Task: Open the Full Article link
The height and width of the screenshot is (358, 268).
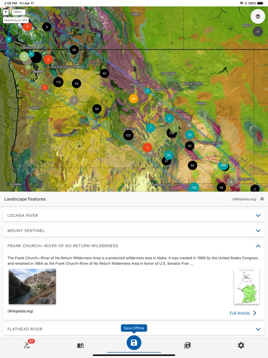Action: click(243, 313)
